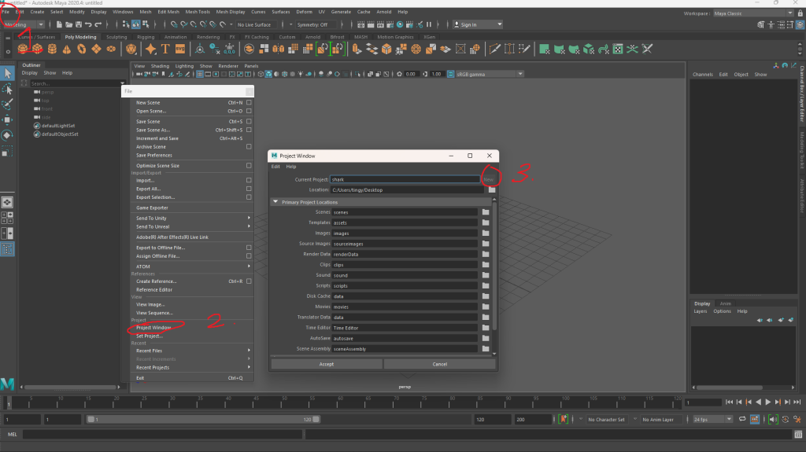The width and height of the screenshot is (806, 452).
Task: Select the arrow Select tool in toolbox
Action: 7,73
